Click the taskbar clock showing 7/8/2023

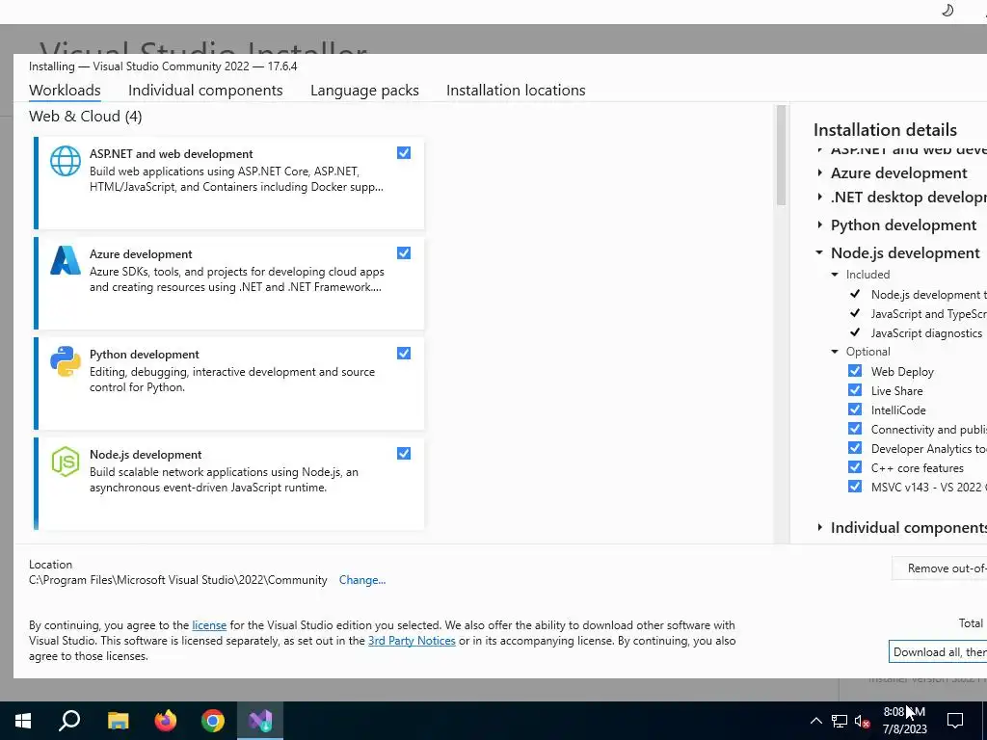[x=904, y=721]
